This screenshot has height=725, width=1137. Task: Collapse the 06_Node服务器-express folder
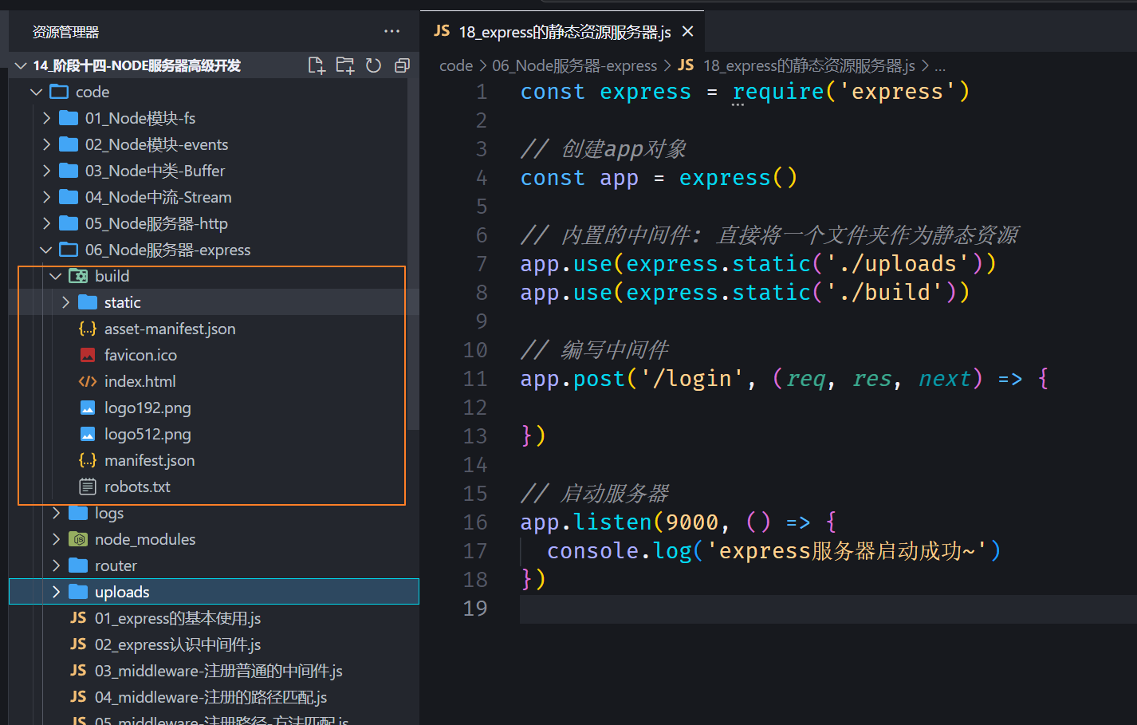(x=167, y=250)
